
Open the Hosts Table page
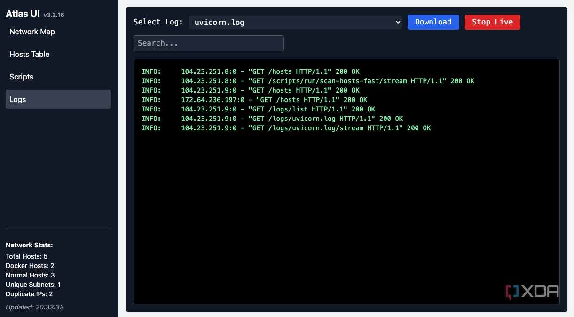point(58,54)
